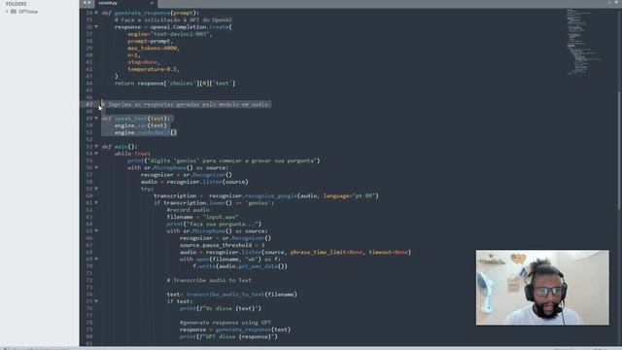Click the FOLDERS sidebar heading
622x350 pixels.
[x=16, y=4]
